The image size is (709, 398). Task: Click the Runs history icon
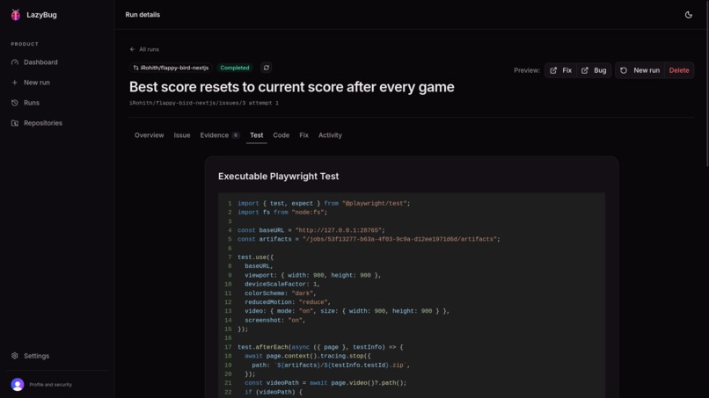point(15,103)
